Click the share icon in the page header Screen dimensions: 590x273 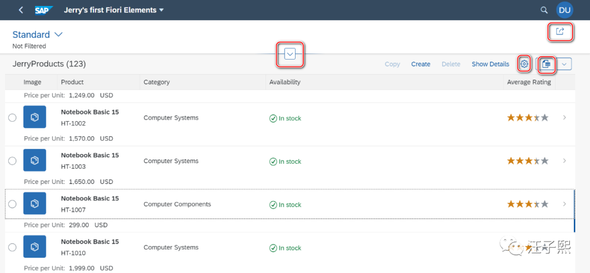click(560, 32)
